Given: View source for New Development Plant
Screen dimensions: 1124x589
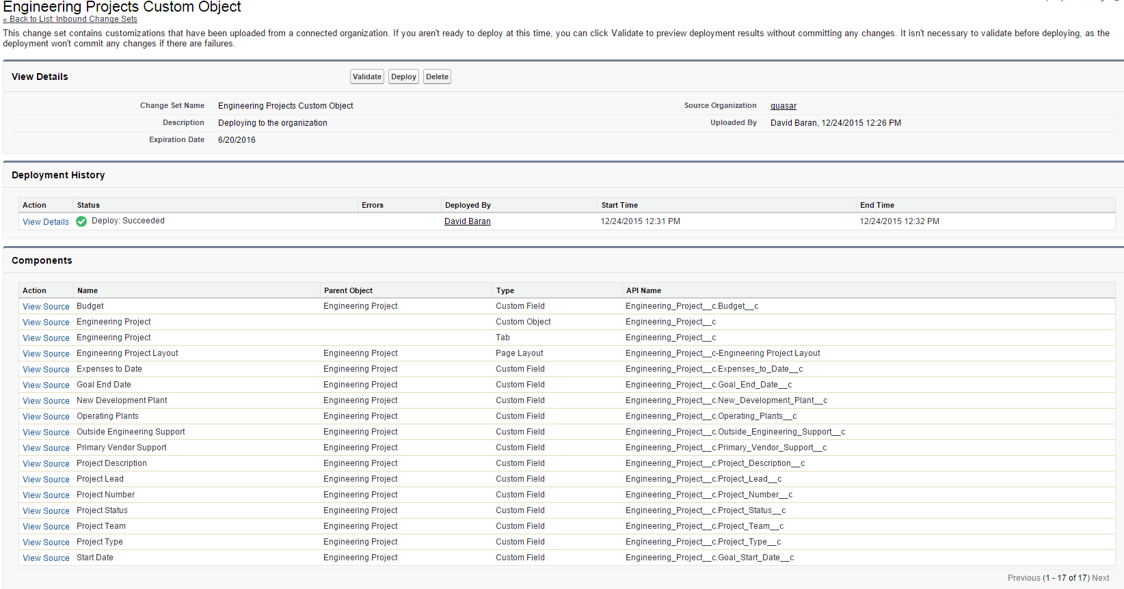Looking at the screenshot, I should pyautogui.click(x=46, y=401).
